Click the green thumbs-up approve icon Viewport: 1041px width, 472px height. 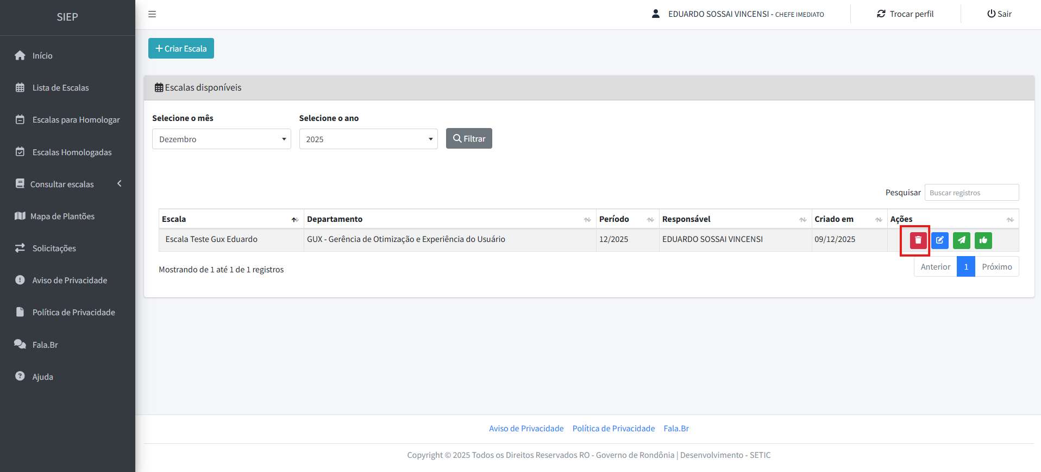click(983, 240)
